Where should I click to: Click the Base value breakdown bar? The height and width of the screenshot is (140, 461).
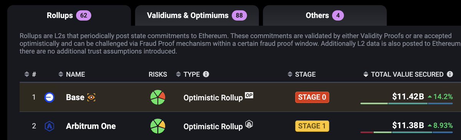[x=406, y=104]
